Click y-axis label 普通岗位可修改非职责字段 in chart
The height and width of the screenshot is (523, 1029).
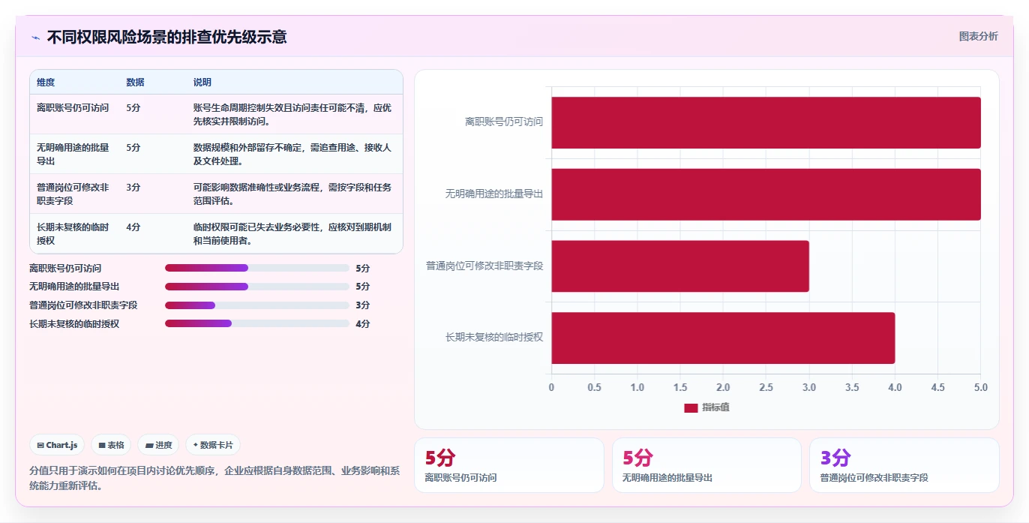(484, 266)
